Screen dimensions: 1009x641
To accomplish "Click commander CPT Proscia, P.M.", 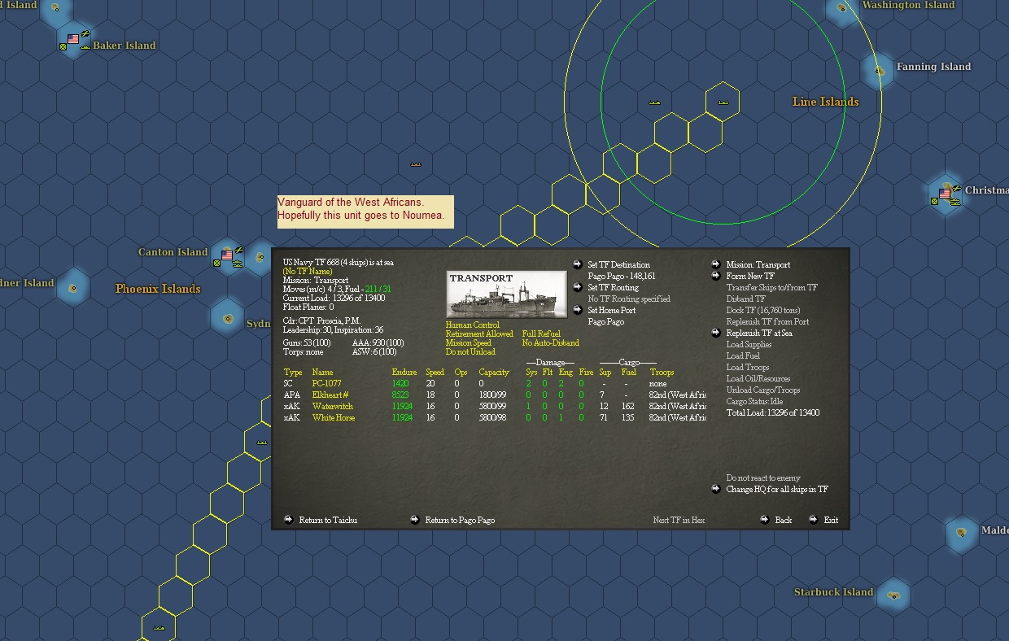I will point(321,320).
